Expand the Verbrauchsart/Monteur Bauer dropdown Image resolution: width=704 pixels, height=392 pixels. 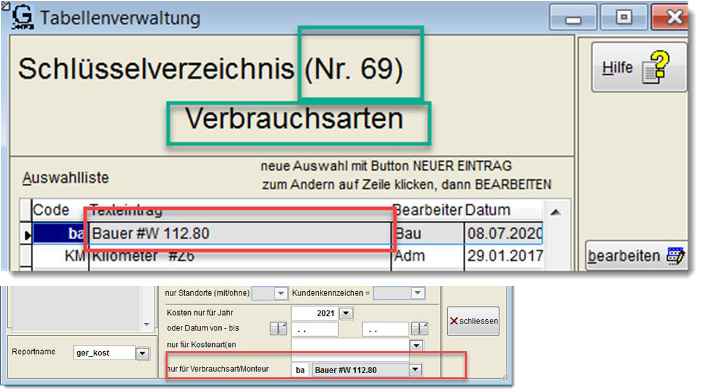[415, 370]
